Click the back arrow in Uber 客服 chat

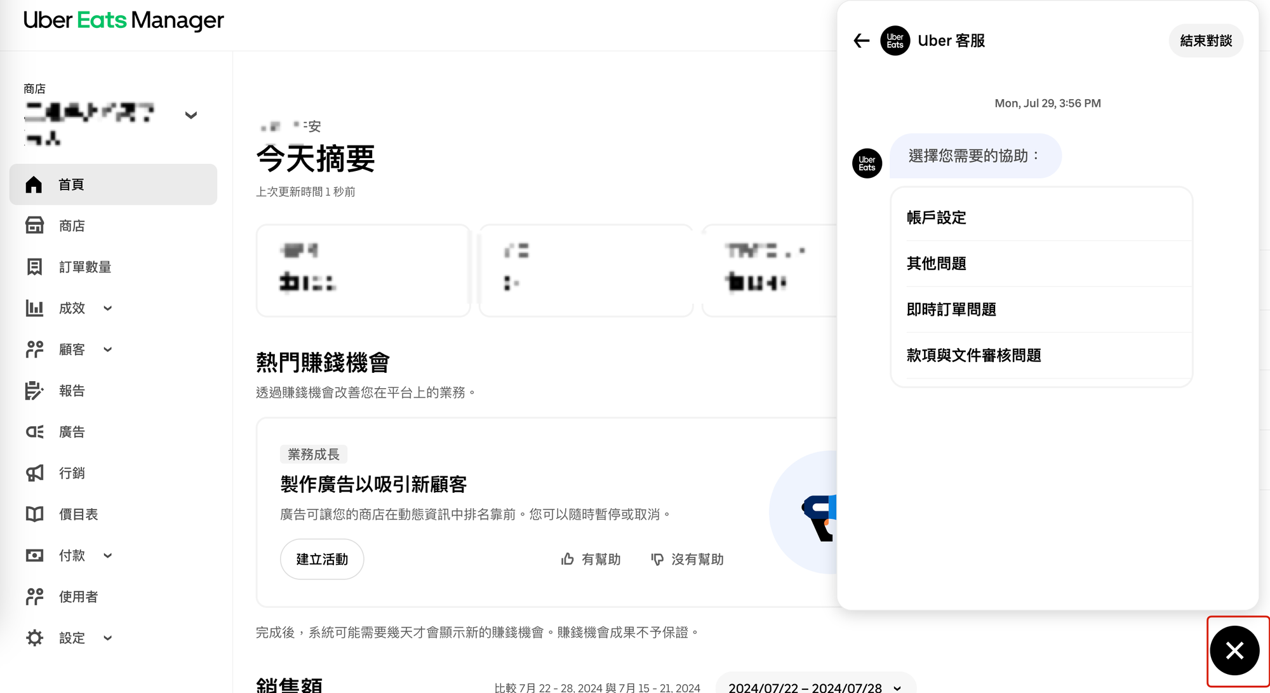coord(861,40)
